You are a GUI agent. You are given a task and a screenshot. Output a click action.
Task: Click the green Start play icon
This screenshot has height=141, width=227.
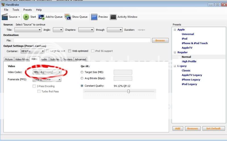[x=26, y=17]
